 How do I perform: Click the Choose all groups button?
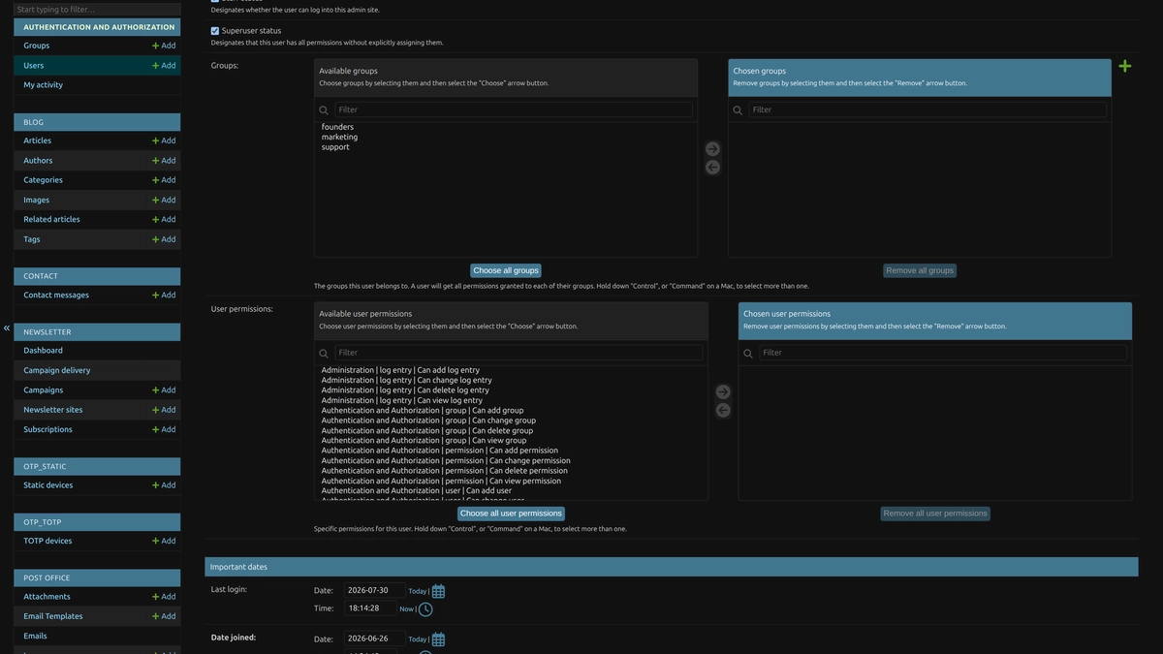(x=506, y=270)
